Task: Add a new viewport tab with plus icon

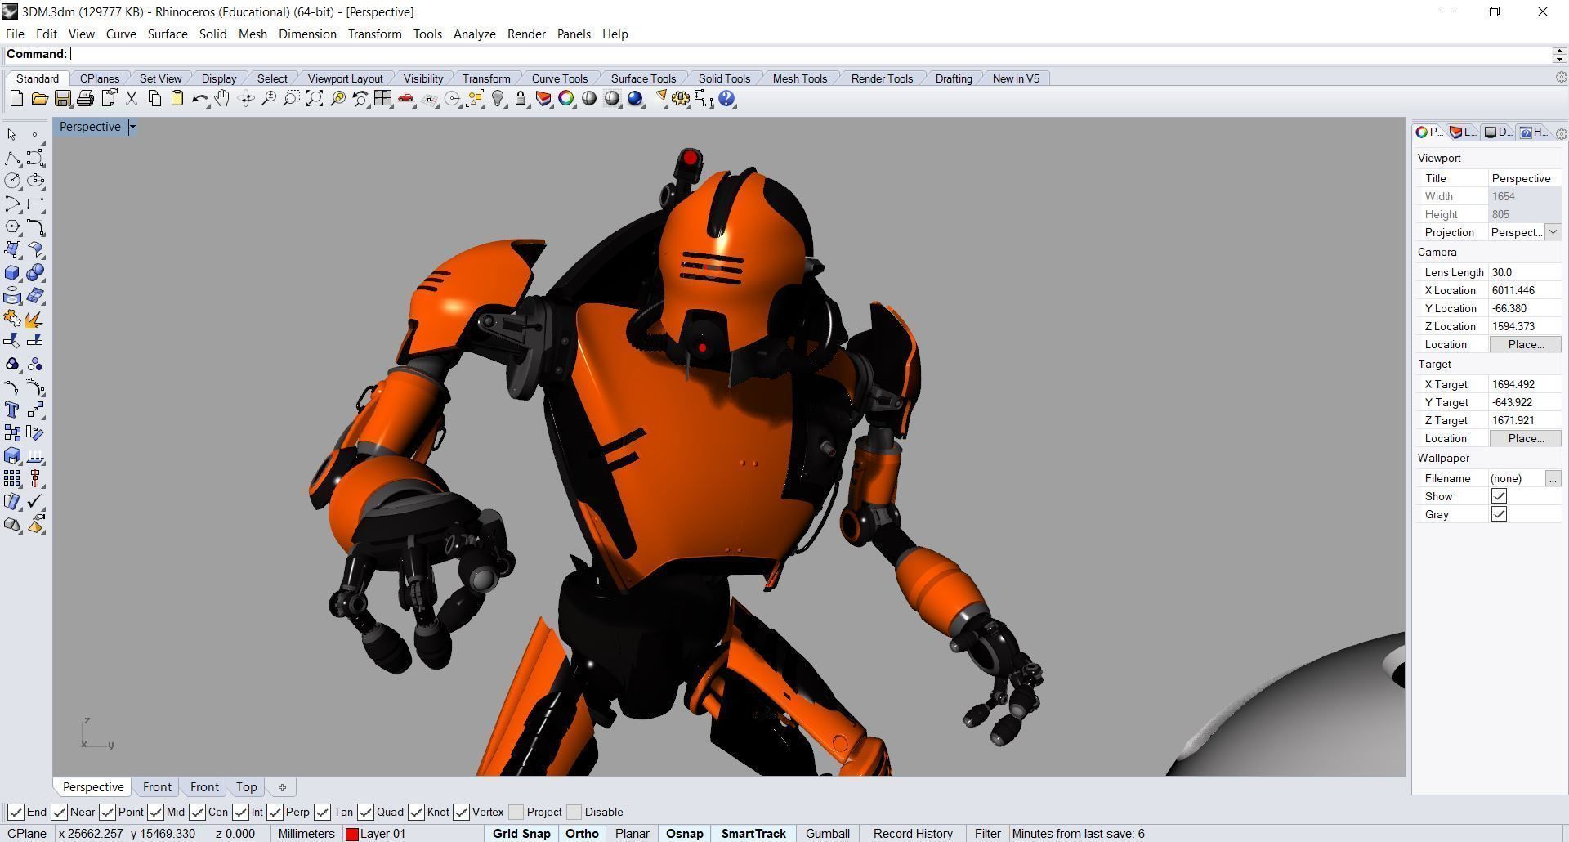Action: [x=282, y=787]
